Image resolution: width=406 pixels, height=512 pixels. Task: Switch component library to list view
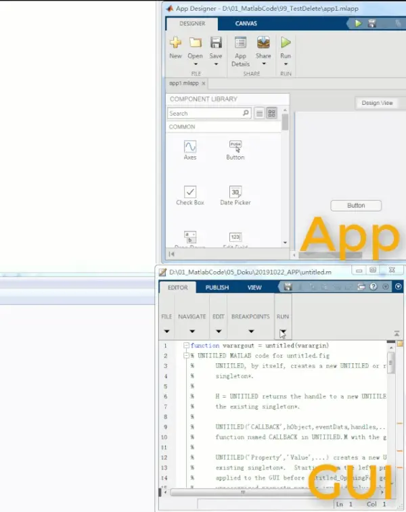coord(259,114)
